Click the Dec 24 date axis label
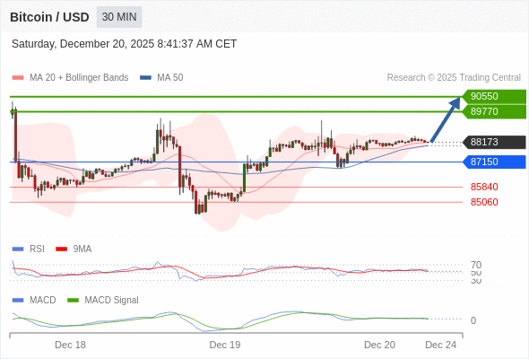Image resolution: width=529 pixels, height=359 pixels. tap(440, 345)
